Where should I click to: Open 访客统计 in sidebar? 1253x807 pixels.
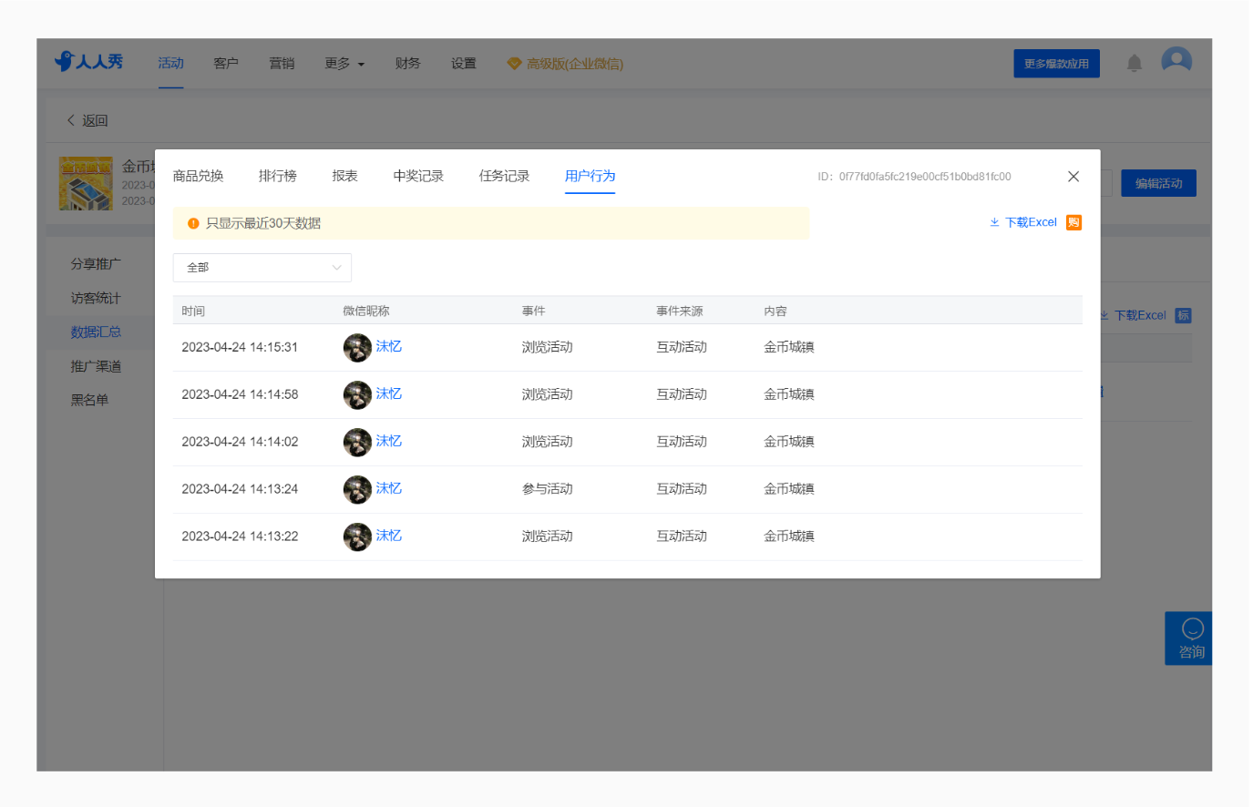[x=96, y=298]
